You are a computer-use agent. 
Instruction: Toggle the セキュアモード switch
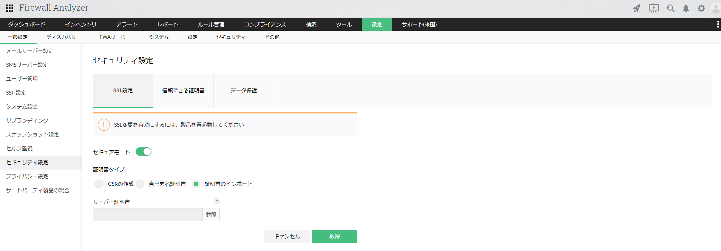pos(144,152)
